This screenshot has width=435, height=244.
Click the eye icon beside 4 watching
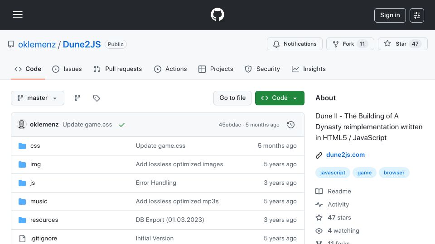[319, 231]
